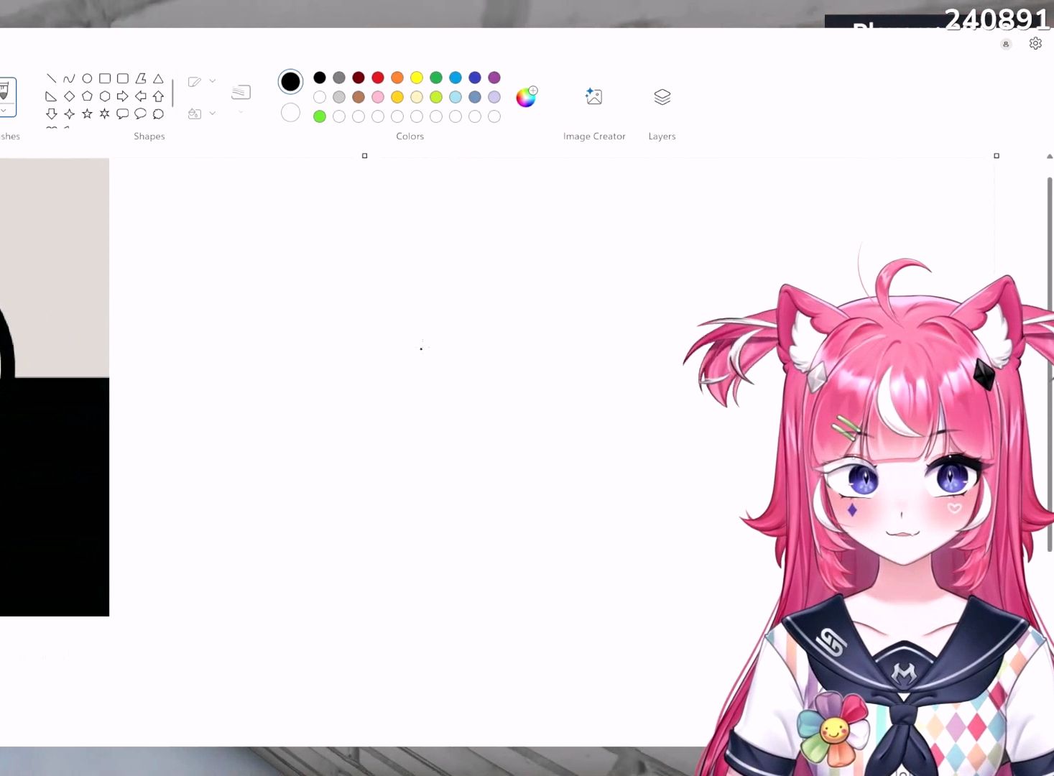Screen dimensions: 1054x776
Task: Pick the red palette color
Action: point(378,78)
